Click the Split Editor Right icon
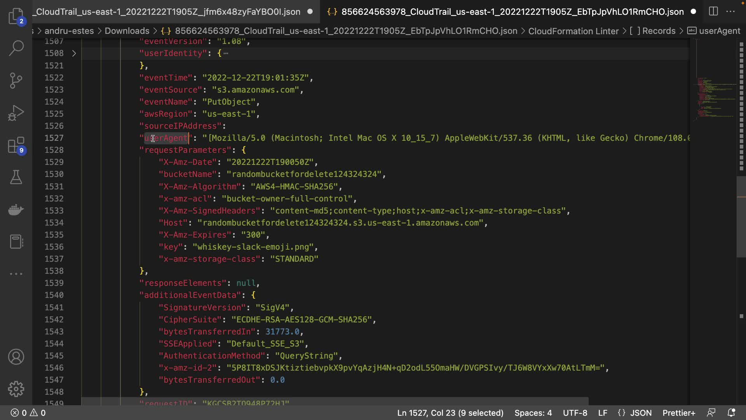This screenshot has height=420, width=746. point(713,12)
